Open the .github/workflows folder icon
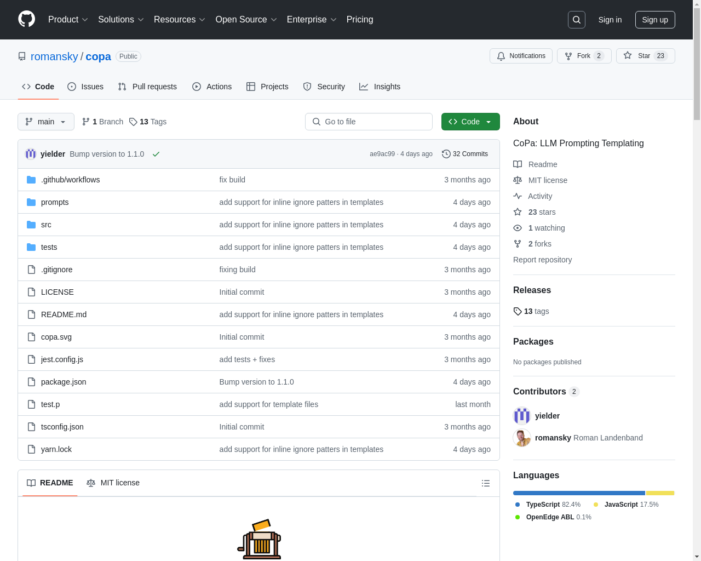 31,180
